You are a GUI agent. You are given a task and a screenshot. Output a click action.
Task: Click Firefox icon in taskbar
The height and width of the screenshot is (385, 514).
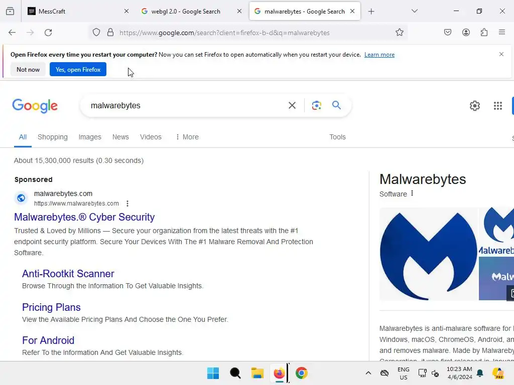pos(279,373)
